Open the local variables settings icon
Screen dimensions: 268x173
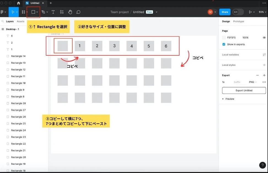point(264,55)
